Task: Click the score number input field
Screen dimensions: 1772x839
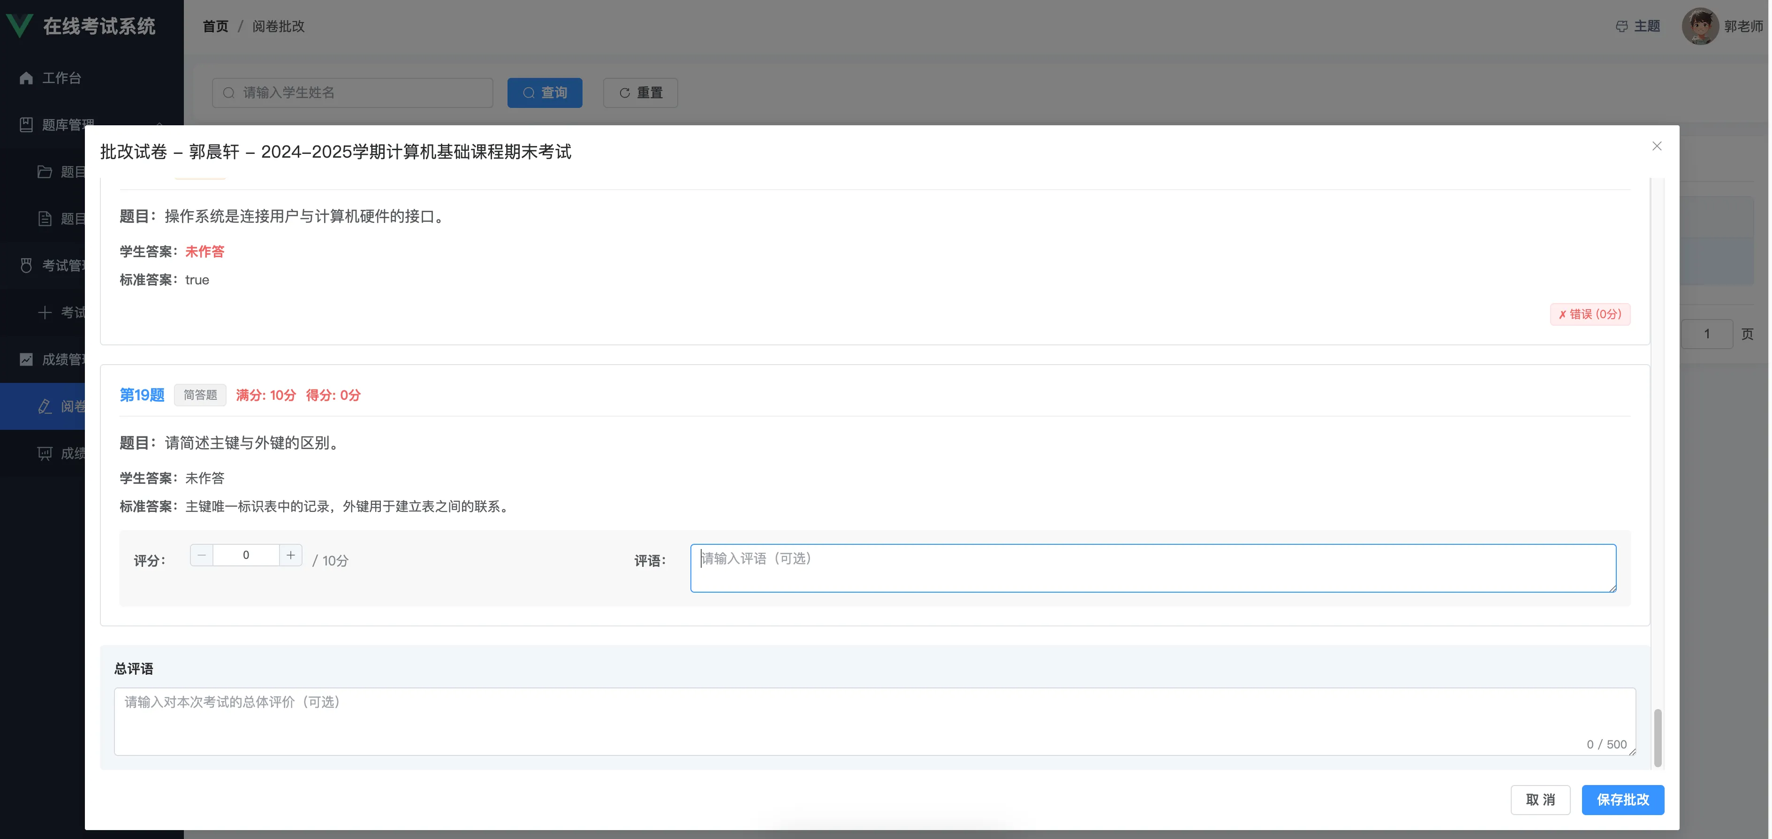Action: [246, 555]
